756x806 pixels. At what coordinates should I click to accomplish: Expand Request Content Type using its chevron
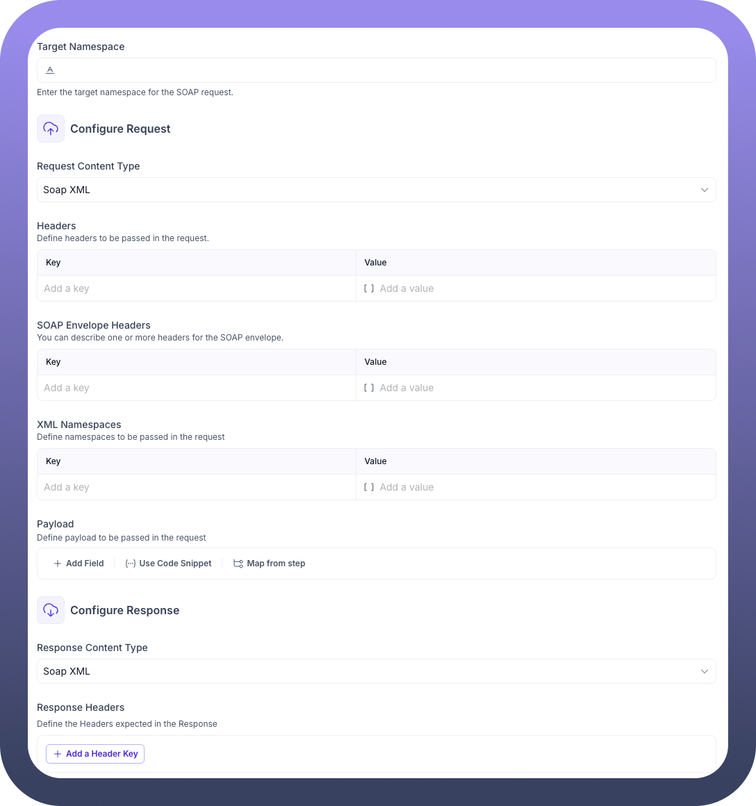705,190
